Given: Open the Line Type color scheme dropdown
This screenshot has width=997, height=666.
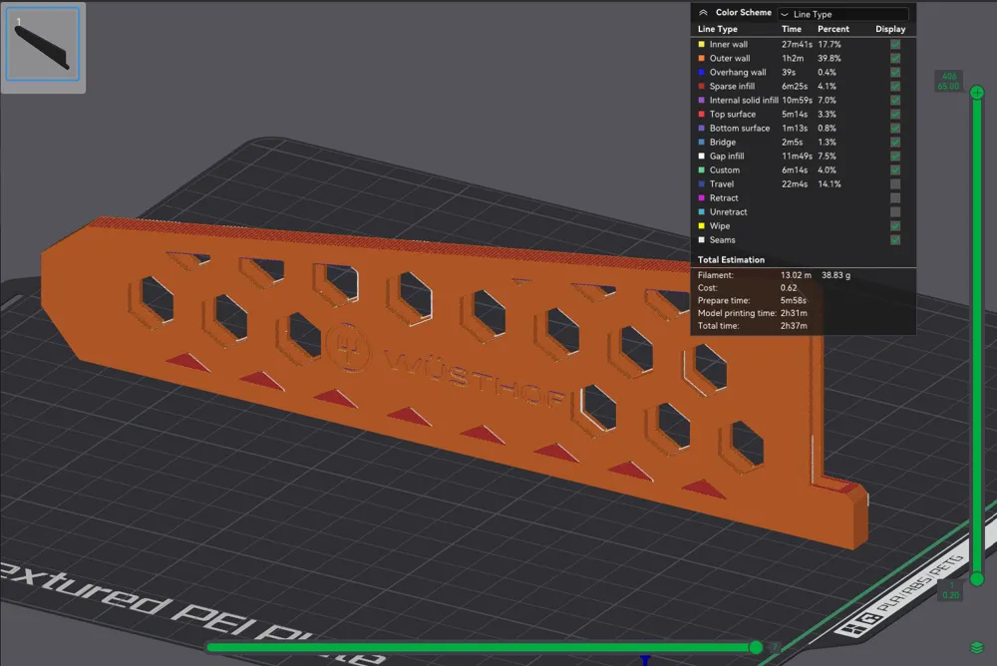Looking at the screenshot, I should [842, 14].
